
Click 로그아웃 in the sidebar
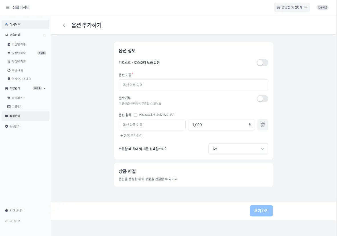tap(15, 221)
